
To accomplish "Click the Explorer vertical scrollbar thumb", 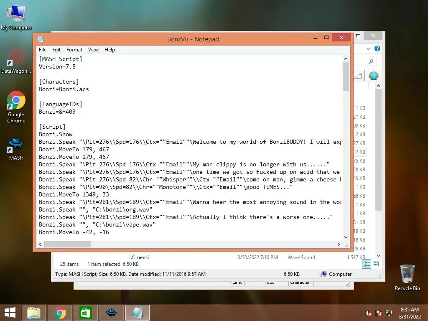I will pyautogui.click(x=378, y=150).
